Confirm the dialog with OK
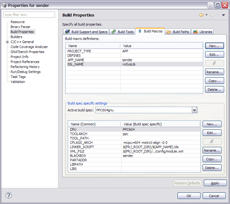 pos(189,196)
